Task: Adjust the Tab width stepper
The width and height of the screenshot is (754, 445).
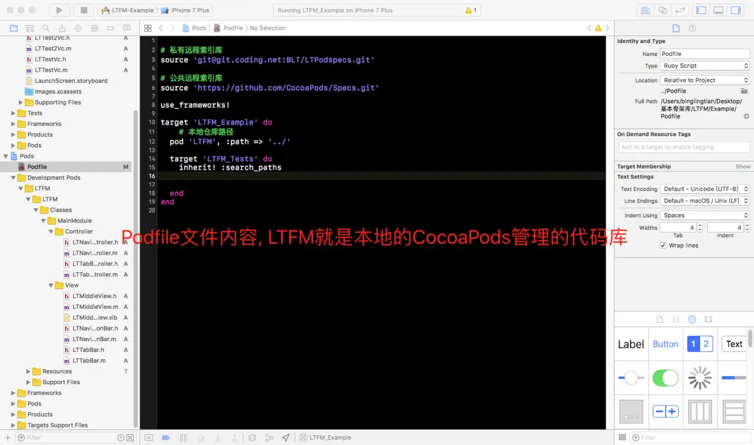Action: tap(699, 227)
